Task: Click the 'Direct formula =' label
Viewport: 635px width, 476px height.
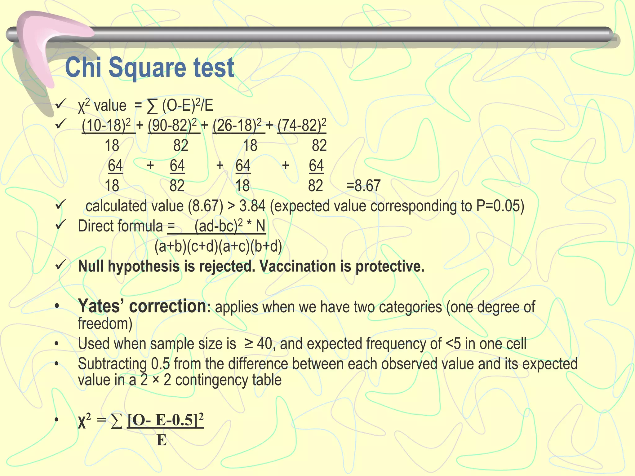Action: (x=126, y=226)
